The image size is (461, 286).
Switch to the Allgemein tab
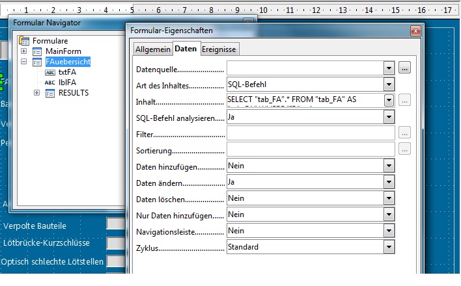pyautogui.click(x=152, y=49)
